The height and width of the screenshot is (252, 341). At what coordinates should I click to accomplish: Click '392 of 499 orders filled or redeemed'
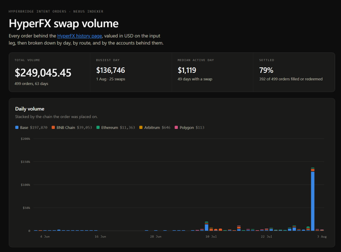tap(291, 79)
